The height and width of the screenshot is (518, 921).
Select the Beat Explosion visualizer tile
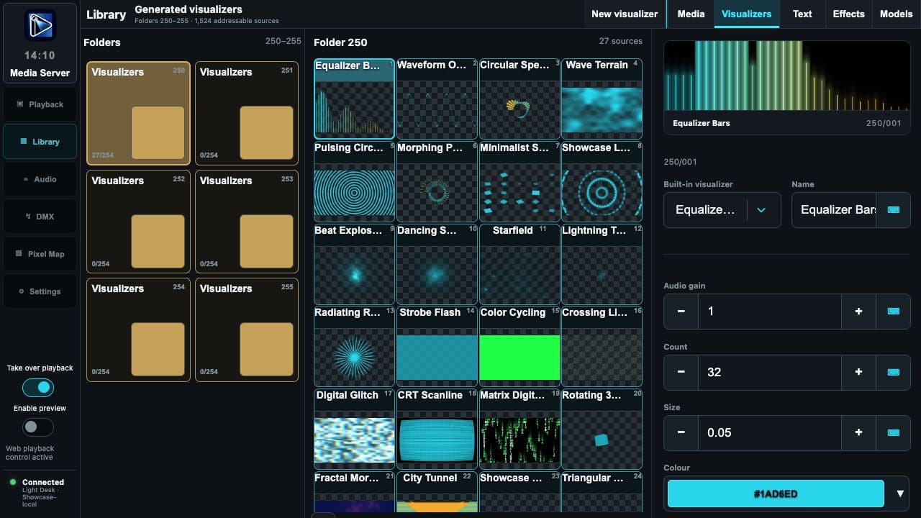[354, 264]
